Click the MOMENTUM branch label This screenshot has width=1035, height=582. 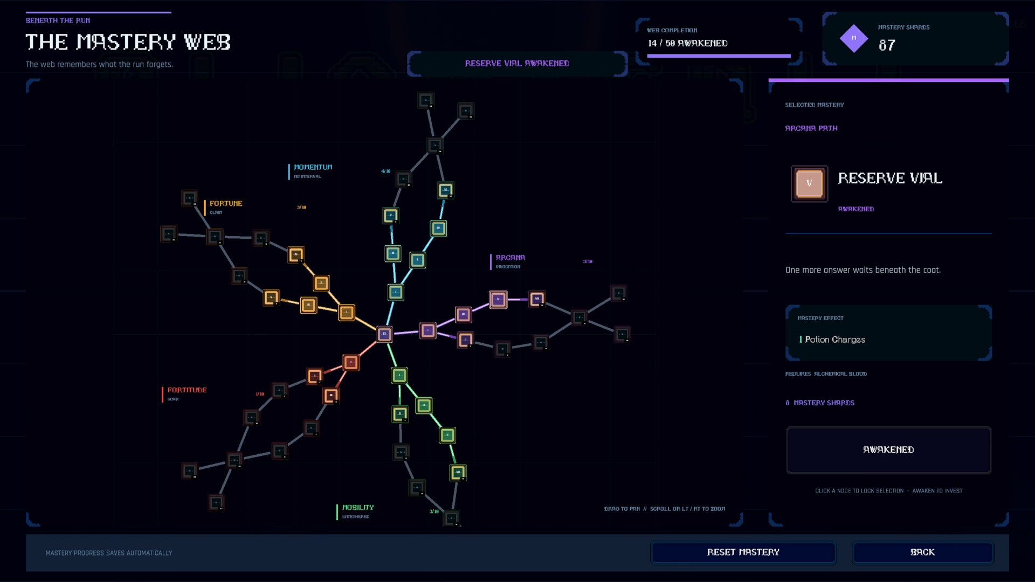click(313, 168)
